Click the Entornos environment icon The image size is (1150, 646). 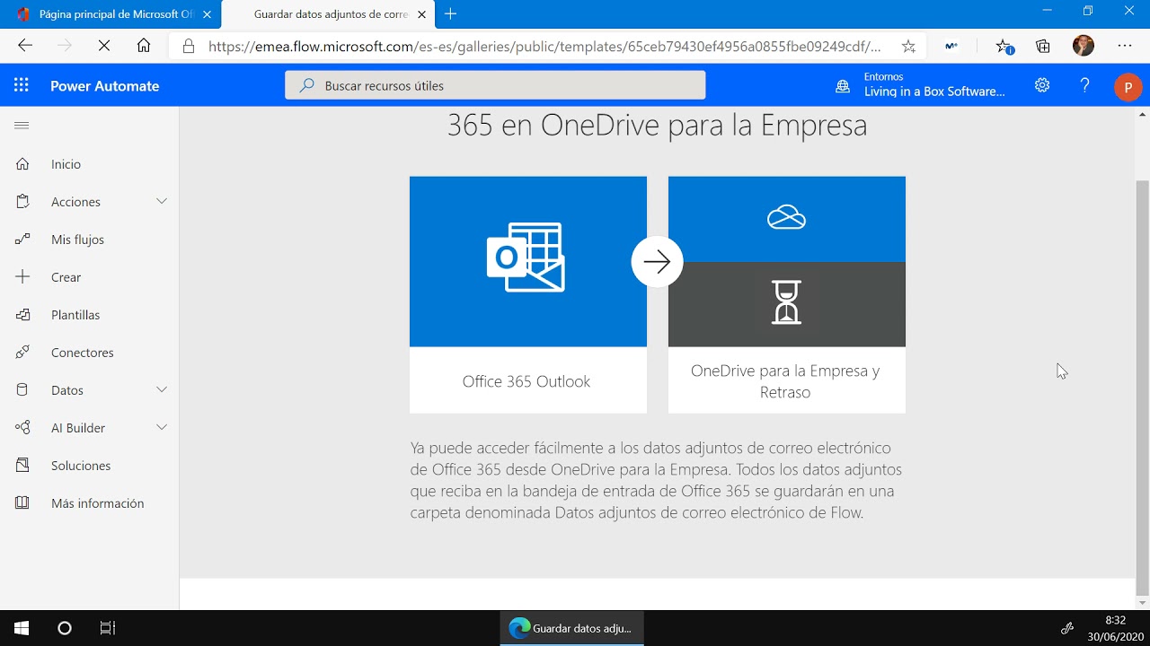click(x=843, y=86)
